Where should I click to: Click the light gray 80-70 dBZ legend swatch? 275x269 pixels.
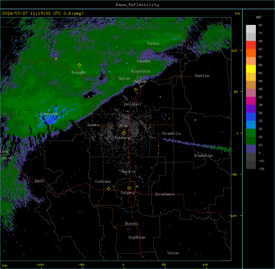(x=251, y=29)
